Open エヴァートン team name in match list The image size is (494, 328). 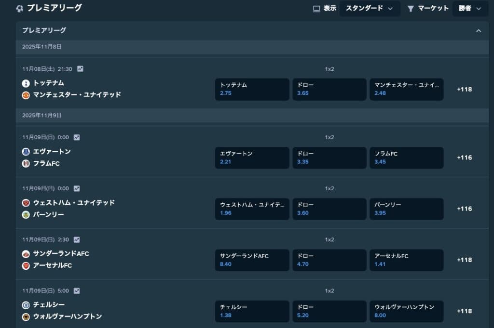[x=52, y=151]
